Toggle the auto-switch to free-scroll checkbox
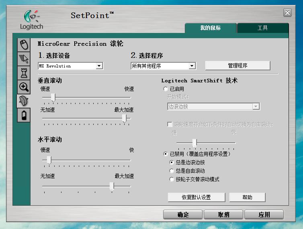 170,124
